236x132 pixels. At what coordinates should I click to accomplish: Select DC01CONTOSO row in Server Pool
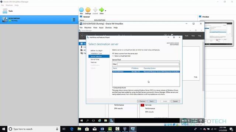146,72
